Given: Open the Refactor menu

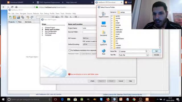Looking at the screenshot, I should coord(36,14).
